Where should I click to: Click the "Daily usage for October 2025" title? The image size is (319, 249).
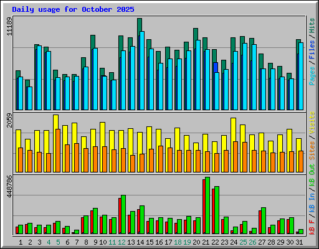[73, 9]
